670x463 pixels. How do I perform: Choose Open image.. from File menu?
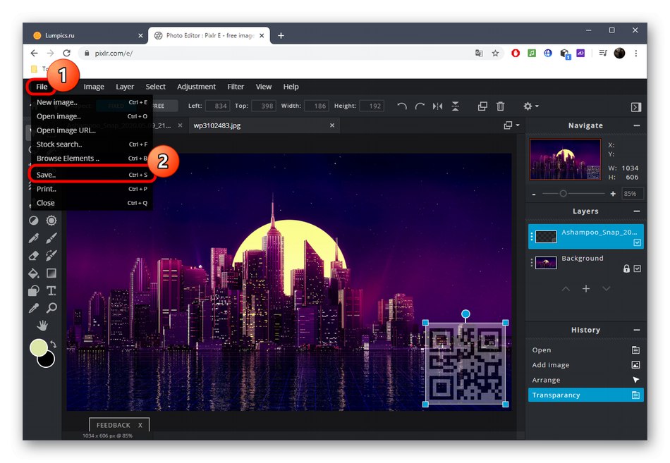point(92,116)
